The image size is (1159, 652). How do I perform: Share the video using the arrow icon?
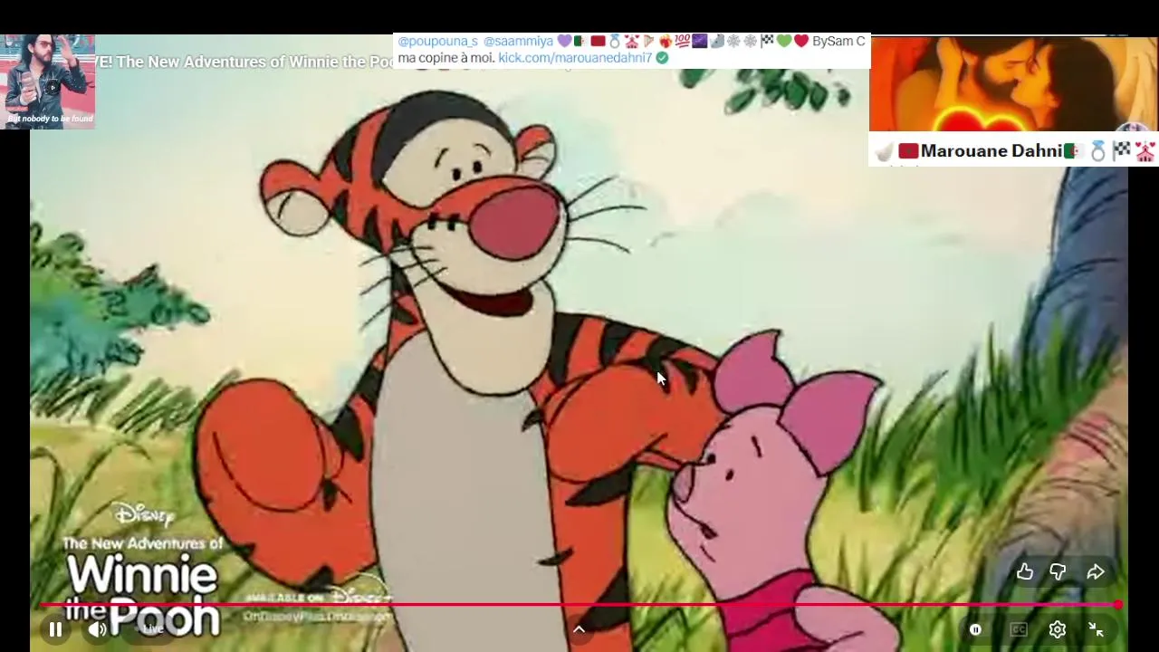click(1096, 571)
